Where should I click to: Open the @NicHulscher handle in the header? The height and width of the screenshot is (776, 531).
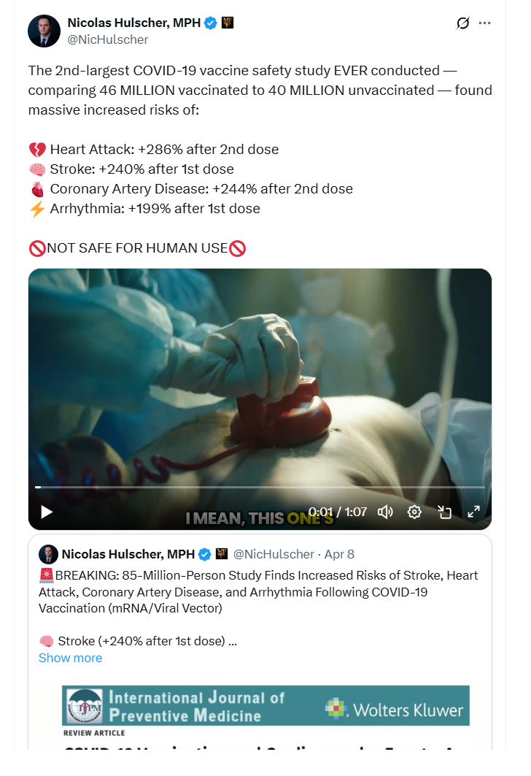pos(107,39)
